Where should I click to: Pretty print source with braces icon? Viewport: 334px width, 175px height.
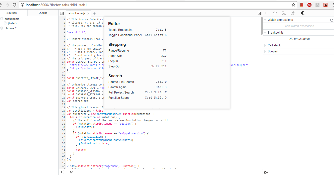point(63,172)
